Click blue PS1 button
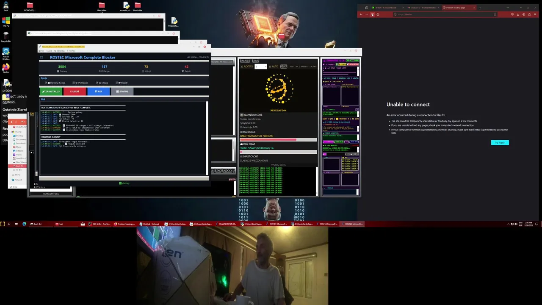542x305 pixels. tap(99, 91)
